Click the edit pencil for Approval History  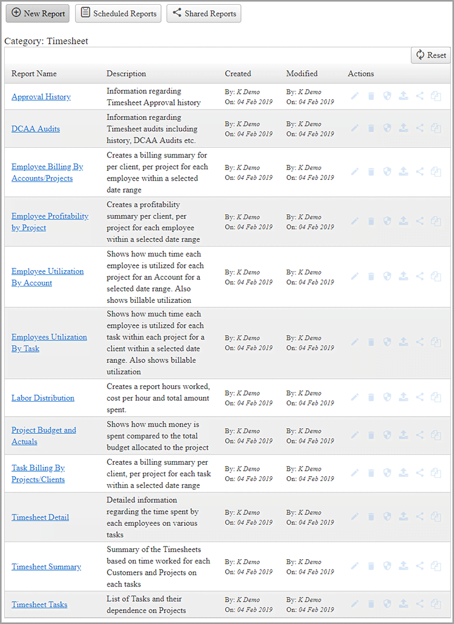point(355,96)
